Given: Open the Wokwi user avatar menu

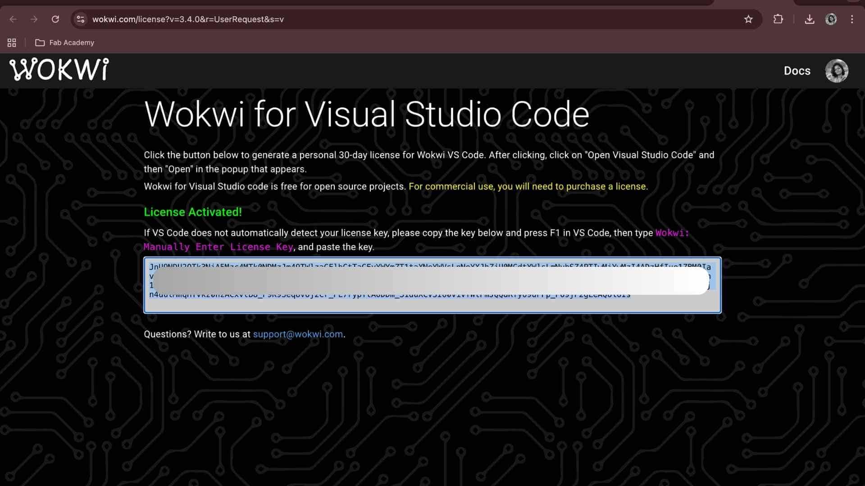Looking at the screenshot, I should [837, 71].
